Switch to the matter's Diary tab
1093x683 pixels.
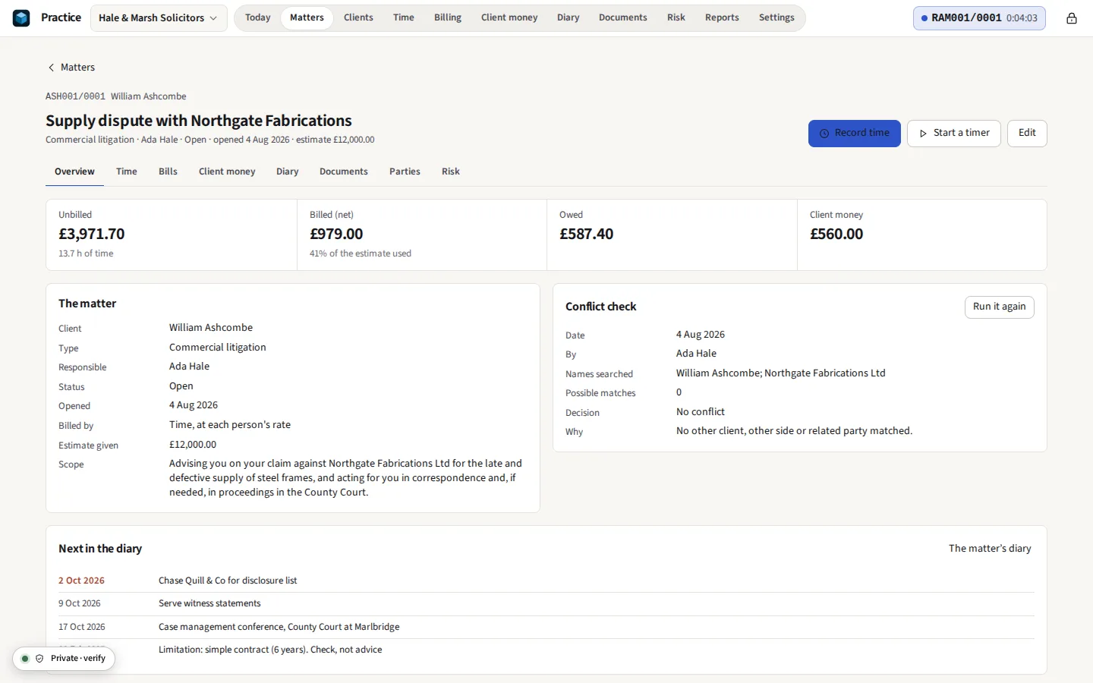point(287,172)
